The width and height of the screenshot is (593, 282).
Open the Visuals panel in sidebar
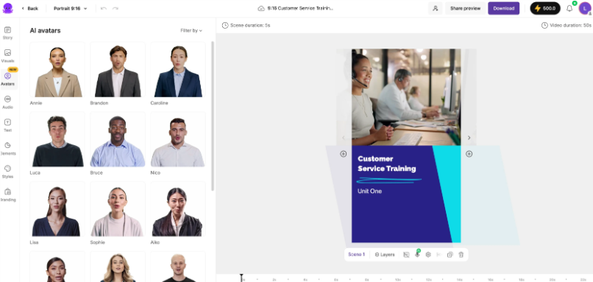(7, 56)
